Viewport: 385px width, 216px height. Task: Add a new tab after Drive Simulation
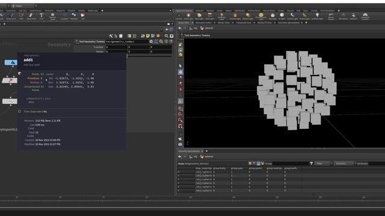pyautogui.click(x=339, y=11)
